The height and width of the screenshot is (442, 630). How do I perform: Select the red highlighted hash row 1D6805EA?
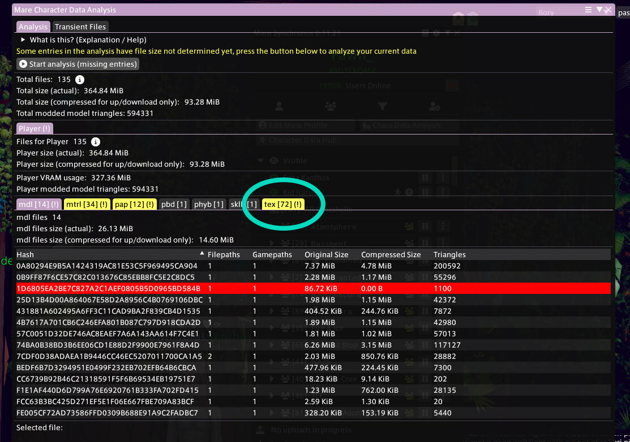108,288
